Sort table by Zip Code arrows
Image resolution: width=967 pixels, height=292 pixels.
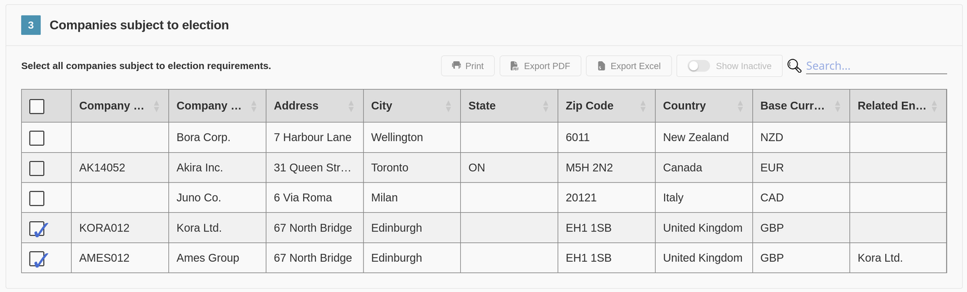[643, 106]
